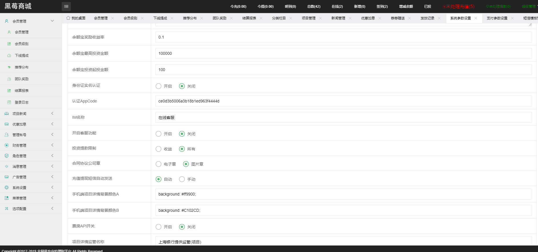Click the 角色管理 shield icon
The height and width of the screenshot is (252, 538).
point(7,156)
